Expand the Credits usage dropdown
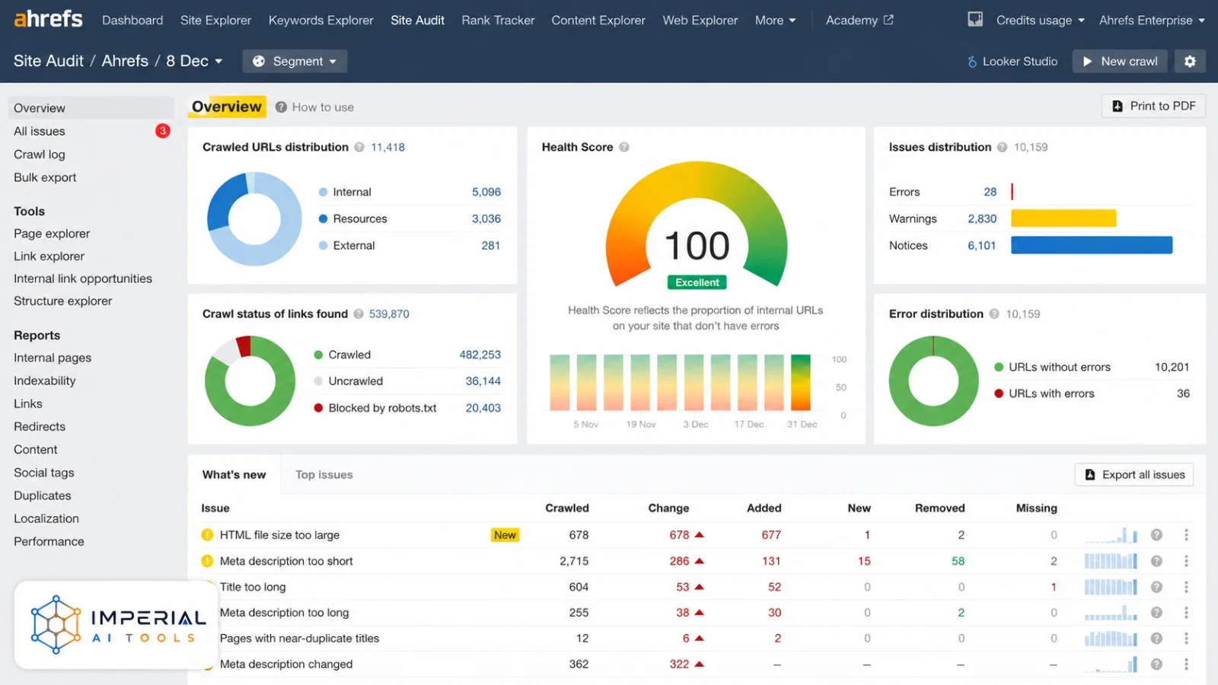Screen dimensions: 1218x685 1040,21
